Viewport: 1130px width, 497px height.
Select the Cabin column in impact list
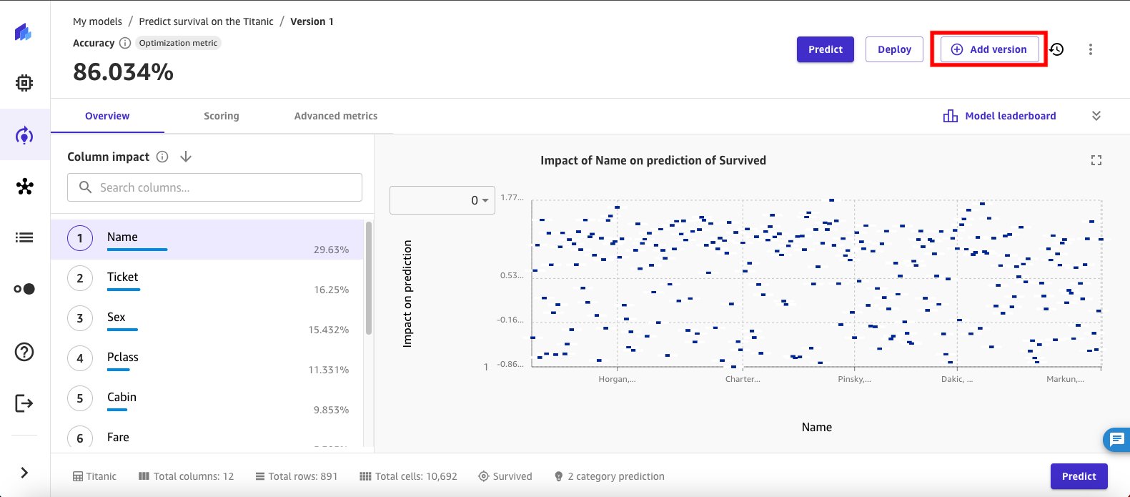coord(207,399)
